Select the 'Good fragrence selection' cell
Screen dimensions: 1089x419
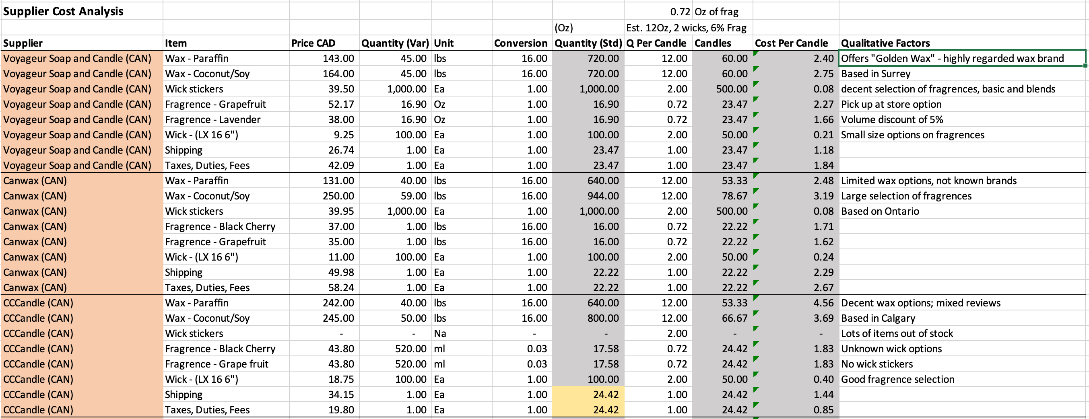(x=962, y=379)
